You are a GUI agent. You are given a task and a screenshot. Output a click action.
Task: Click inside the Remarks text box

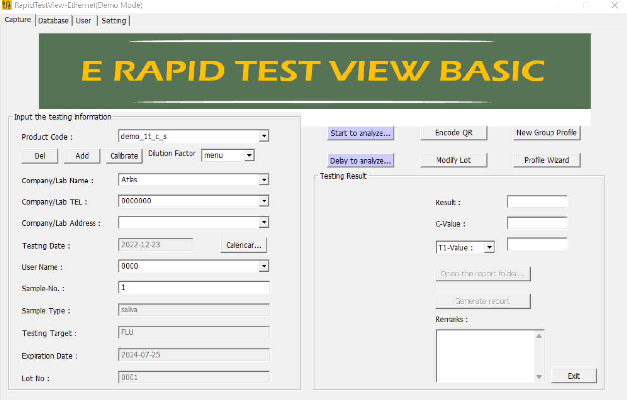485,356
